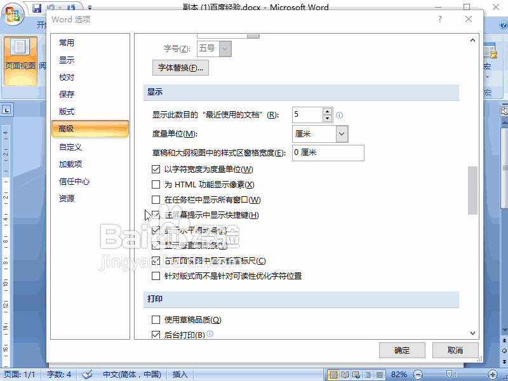Viewport: 508px width, 381px height.
Task: Click the 82% zoom level
Action: [399, 375]
